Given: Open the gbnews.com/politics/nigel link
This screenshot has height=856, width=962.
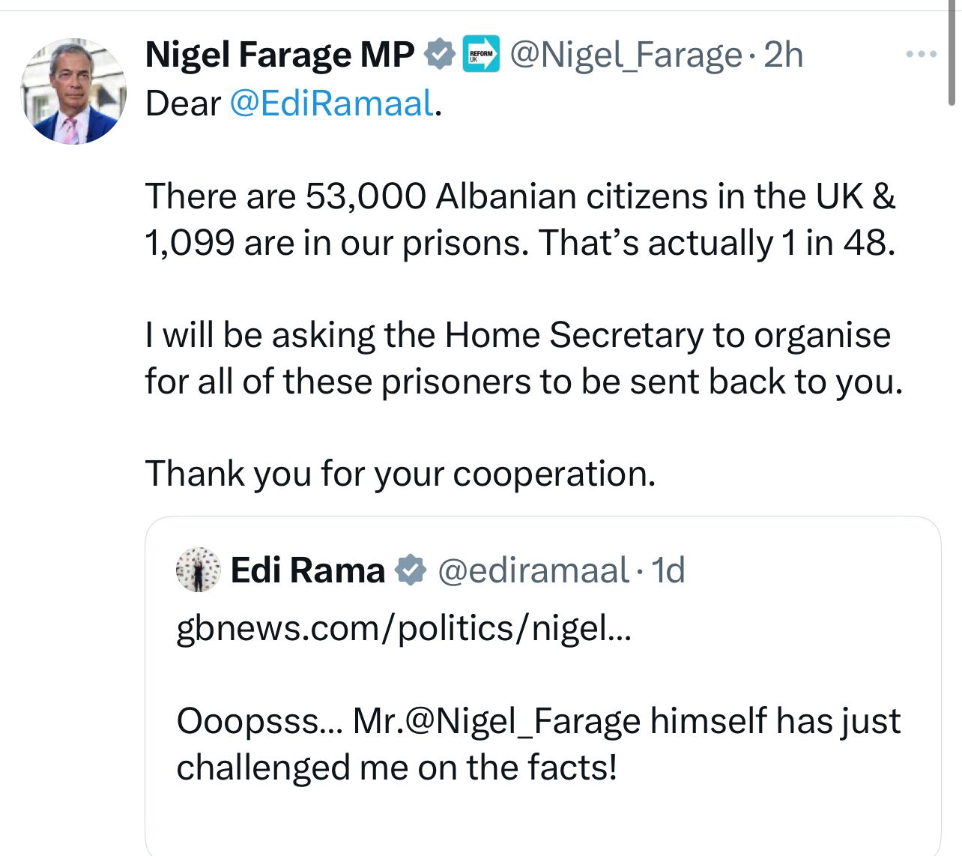Looking at the screenshot, I should click(x=404, y=628).
